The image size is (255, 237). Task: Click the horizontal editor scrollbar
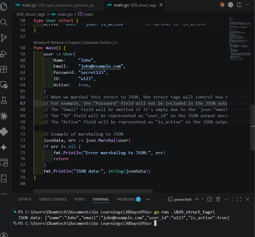click(93, 191)
